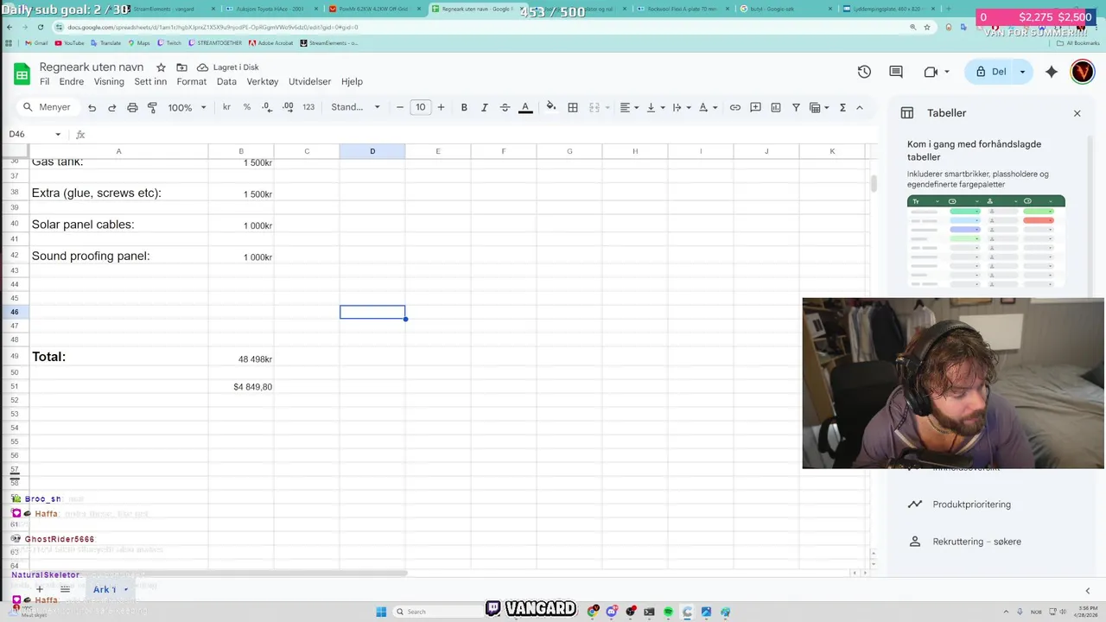This screenshot has height=622, width=1106.
Task: Increase font size with plus
Action: (x=441, y=107)
